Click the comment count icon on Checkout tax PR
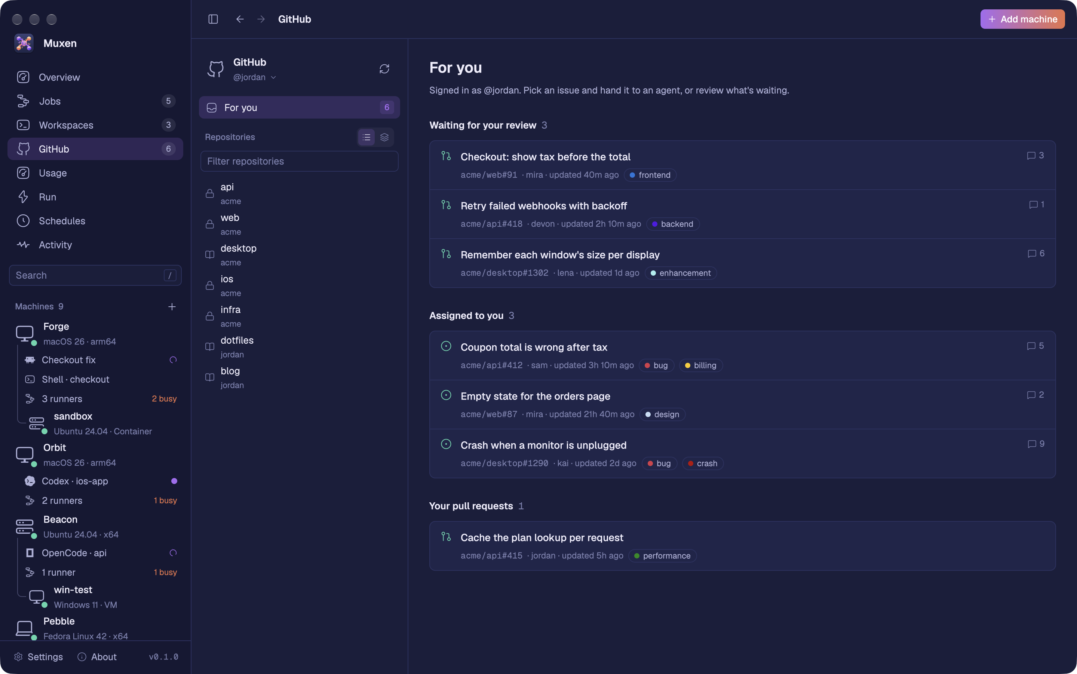The width and height of the screenshot is (1077, 674). [1031, 156]
